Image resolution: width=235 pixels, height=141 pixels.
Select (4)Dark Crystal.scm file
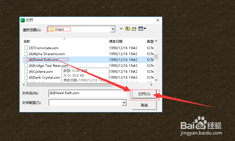click(45, 77)
